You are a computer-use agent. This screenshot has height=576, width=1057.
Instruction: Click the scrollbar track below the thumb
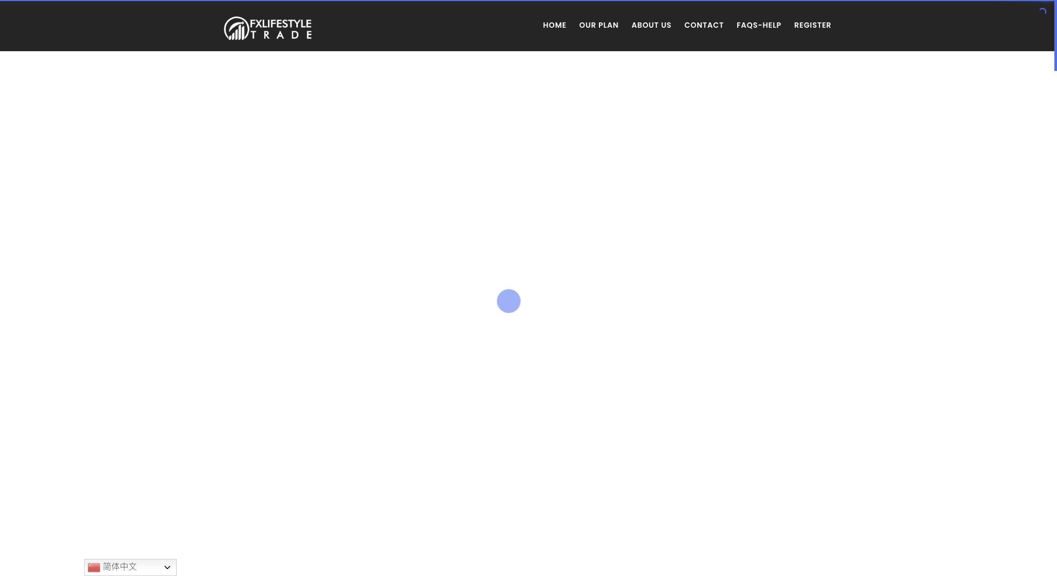click(x=1055, y=320)
